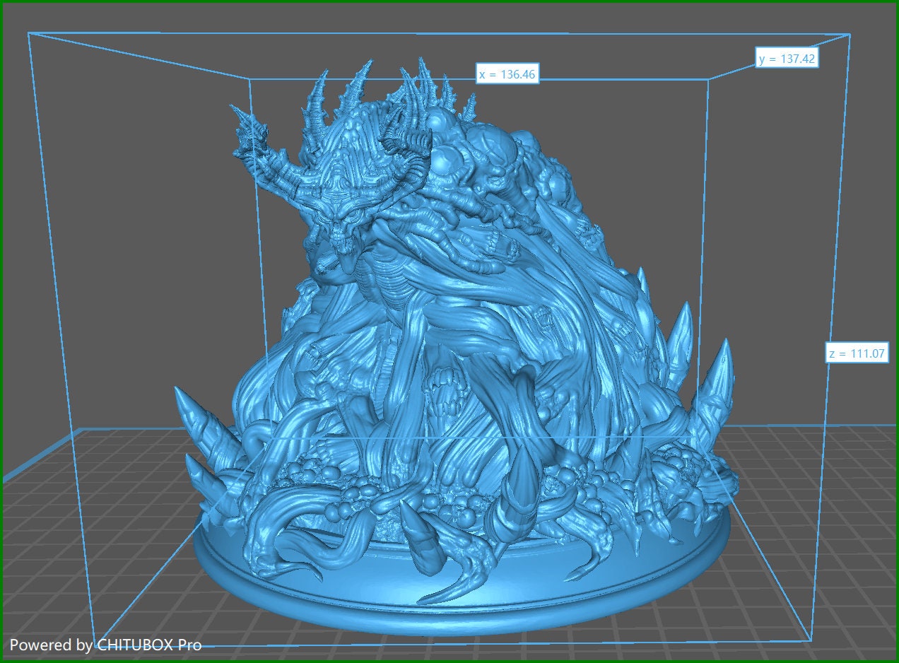Select the z = 111.07 dimension label
Image resolution: width=899 pixels, height=663 pixels.
click(x=856, y=353)
